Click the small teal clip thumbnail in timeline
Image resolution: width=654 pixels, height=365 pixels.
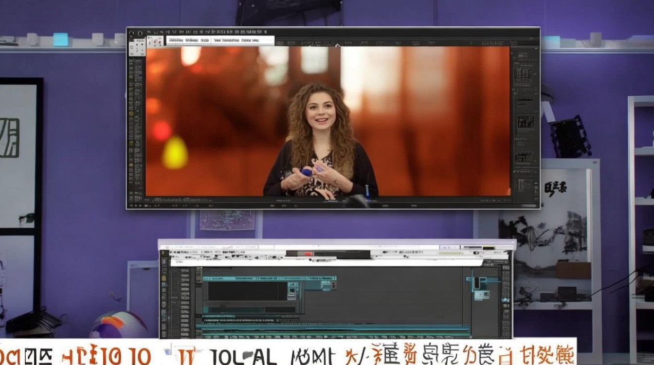point(292,290)
